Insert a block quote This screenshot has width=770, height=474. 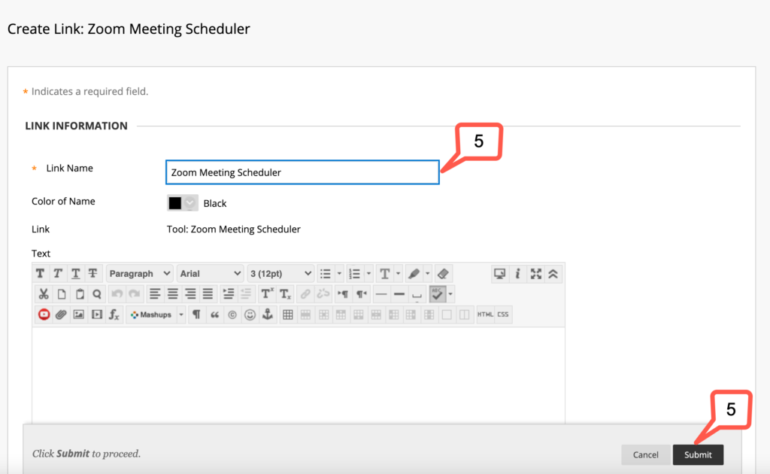pyautogui.click(x=214, y=314)
